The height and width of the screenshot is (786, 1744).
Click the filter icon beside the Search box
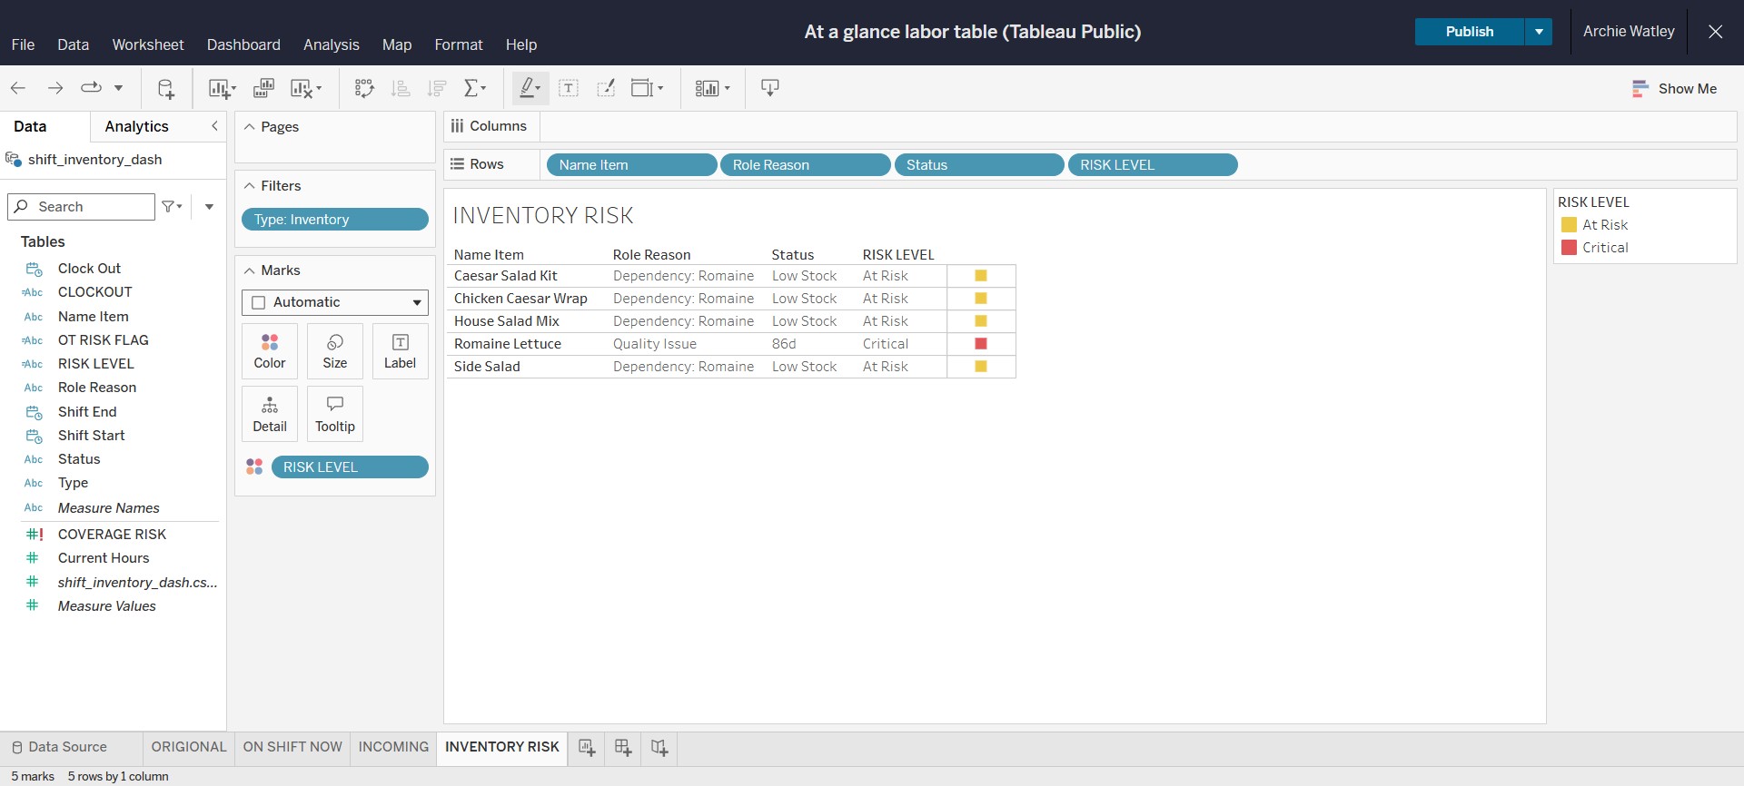click(x=169, y=207)
